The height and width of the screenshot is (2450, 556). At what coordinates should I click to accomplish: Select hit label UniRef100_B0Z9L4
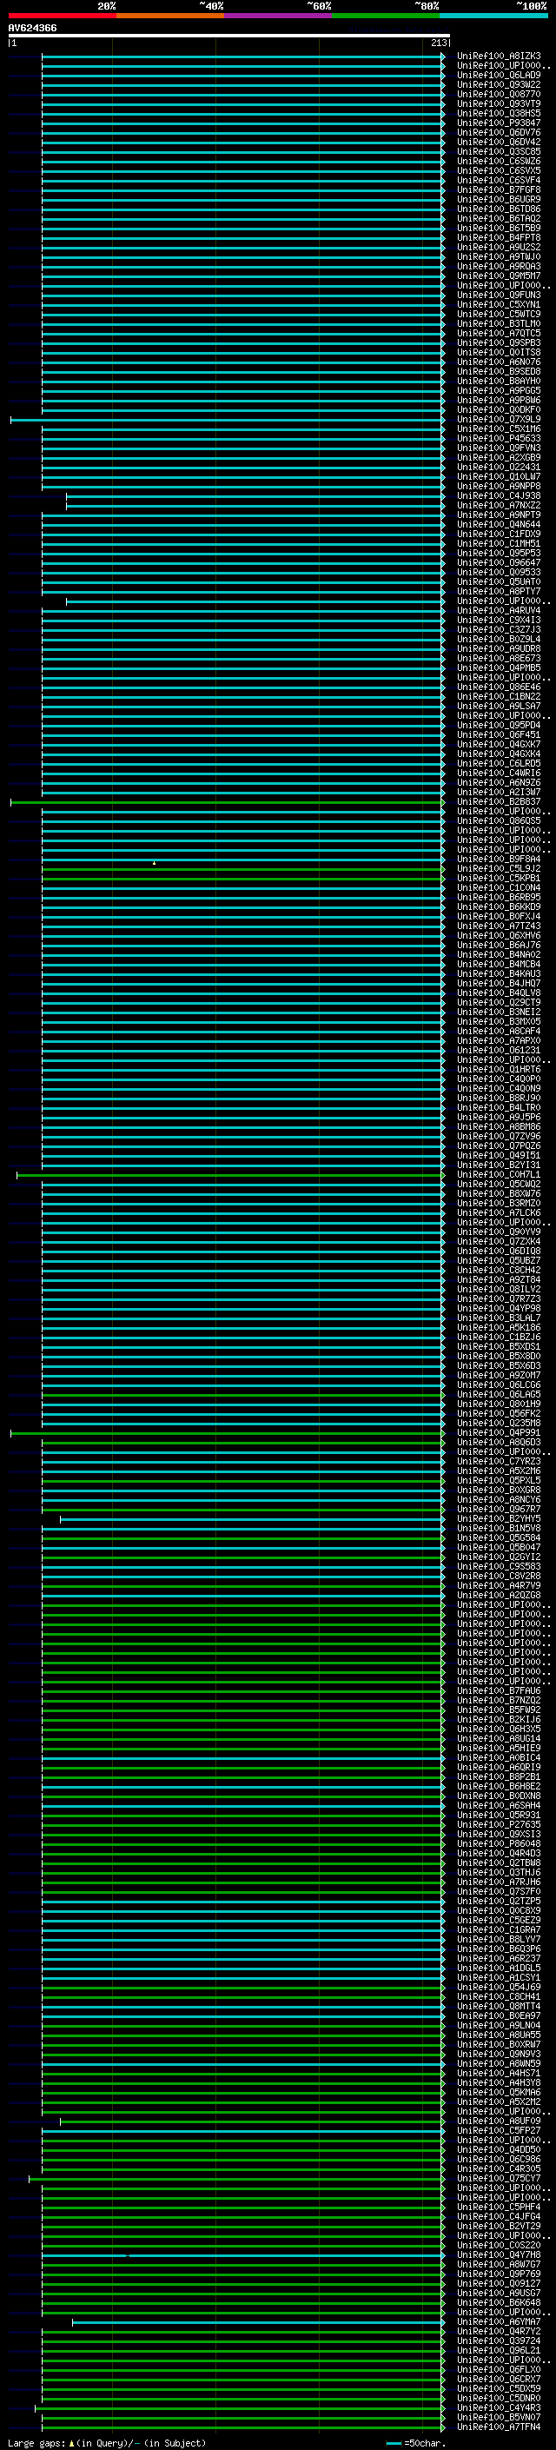pyautogui.click(x=499, y=639)
